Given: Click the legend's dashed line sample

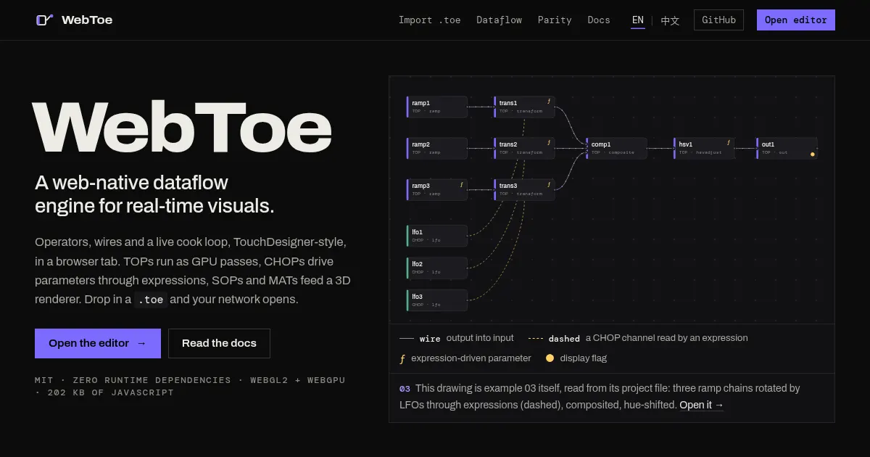Looking at the screenshot, I should point(536,339).
